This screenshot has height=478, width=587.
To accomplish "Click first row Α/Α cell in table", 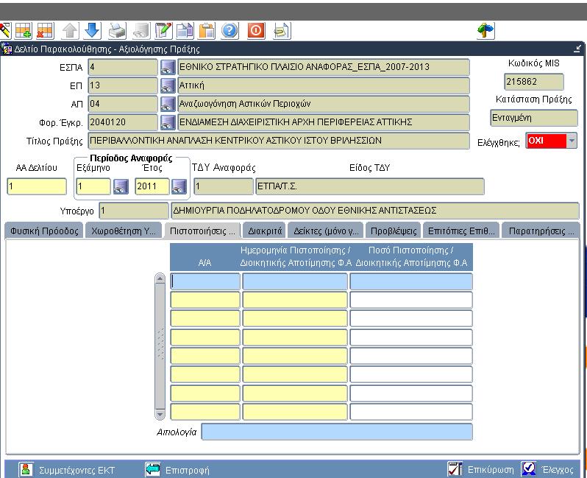I will pos(205,281).
